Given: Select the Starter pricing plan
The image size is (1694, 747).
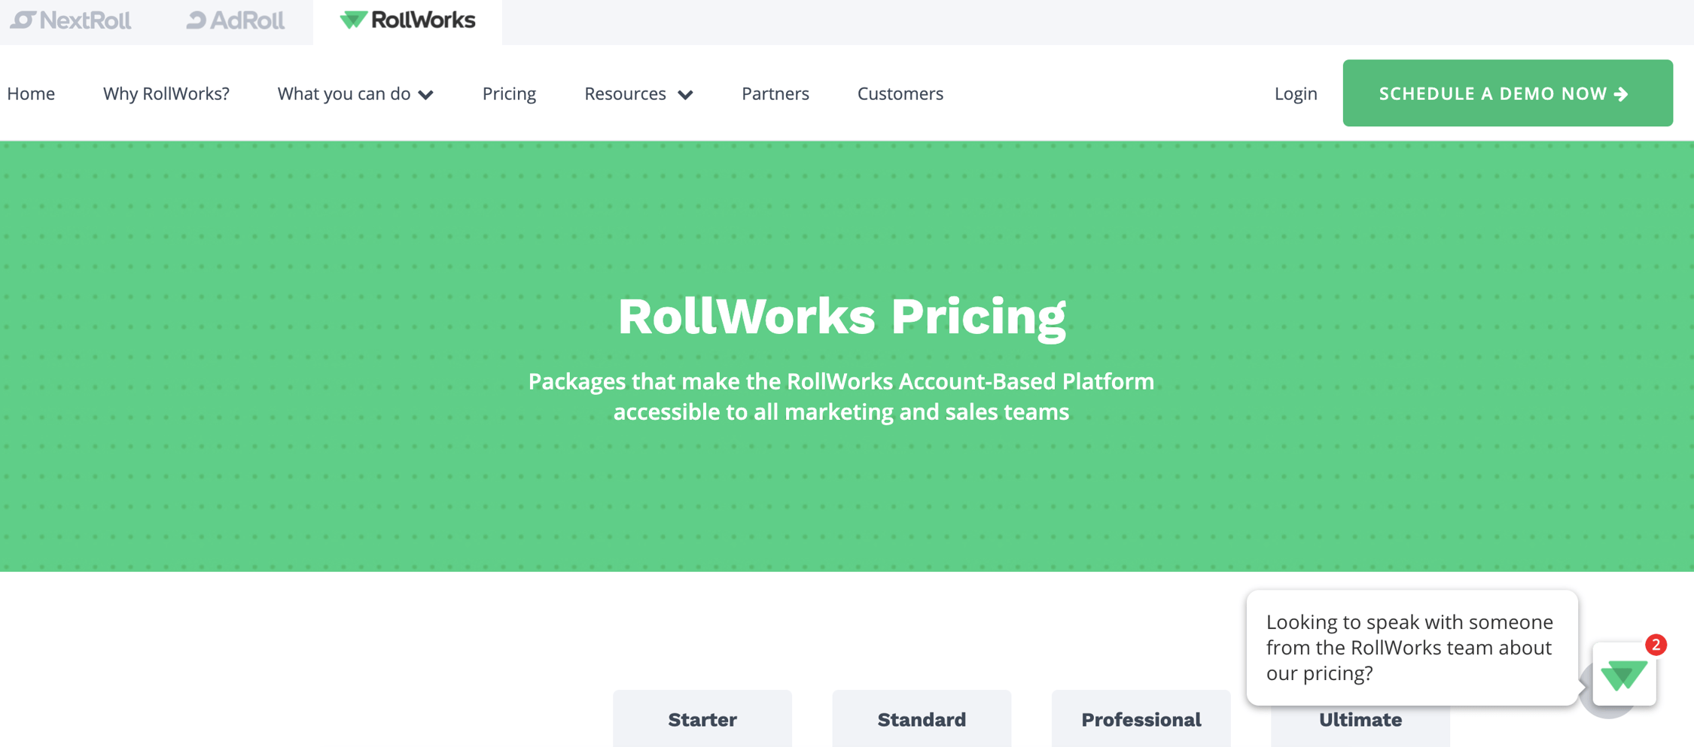Looking at the screenshot, I should point(702,719).
